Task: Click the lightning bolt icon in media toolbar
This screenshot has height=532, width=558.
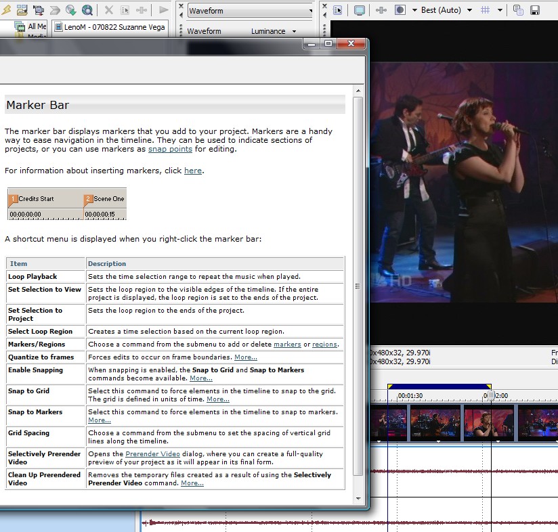Action: tap(6, 10)
